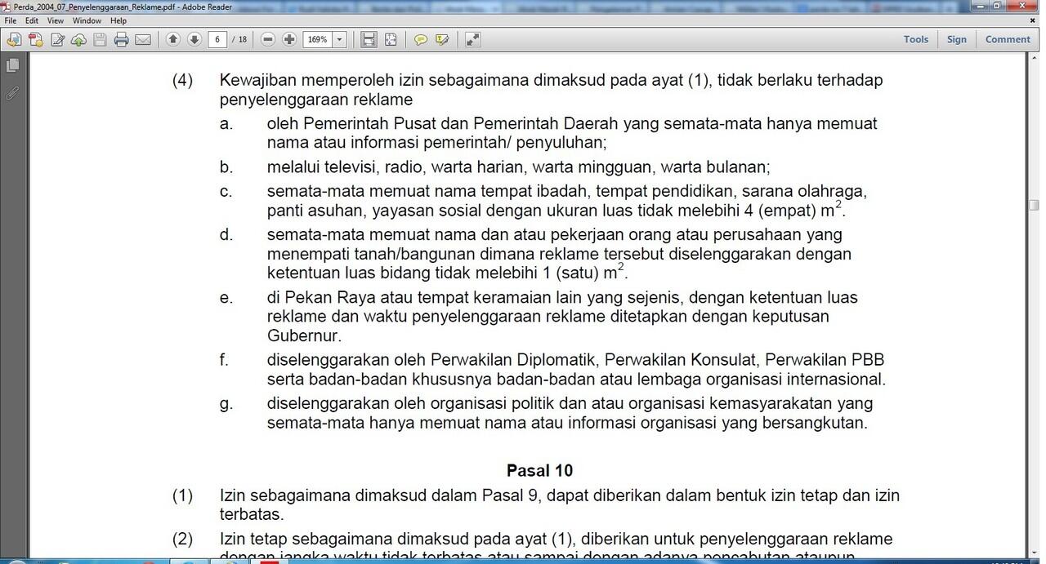Open the Tools pane
This screenshot has width=1046, height=564.
[916, 39]
